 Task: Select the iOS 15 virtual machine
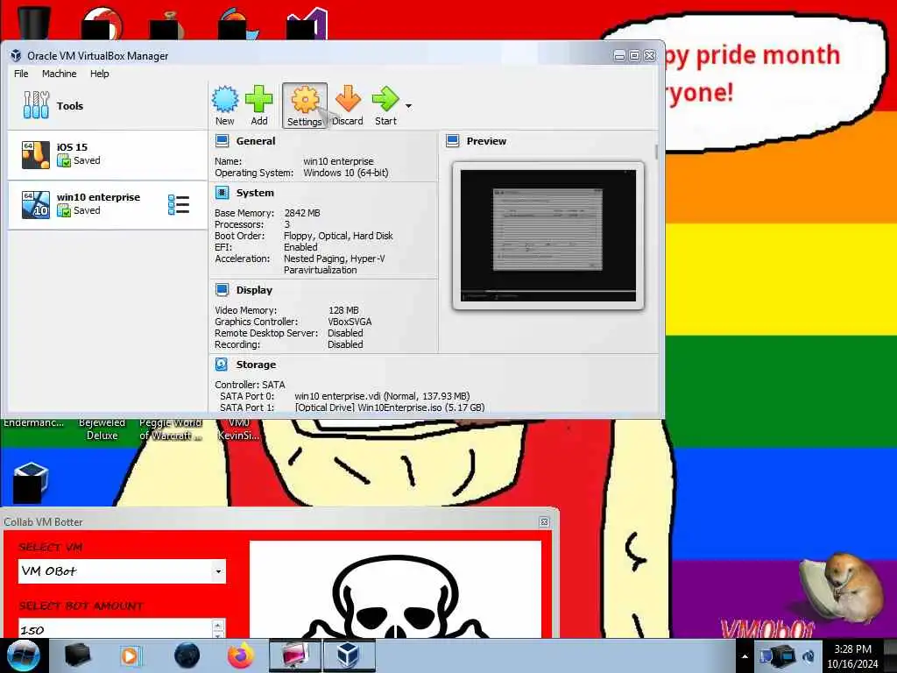[x=107, y=154]
